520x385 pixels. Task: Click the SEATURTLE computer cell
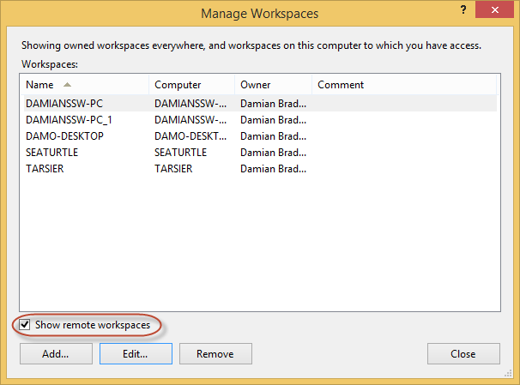pyautogui.click(x=180, y=153)
